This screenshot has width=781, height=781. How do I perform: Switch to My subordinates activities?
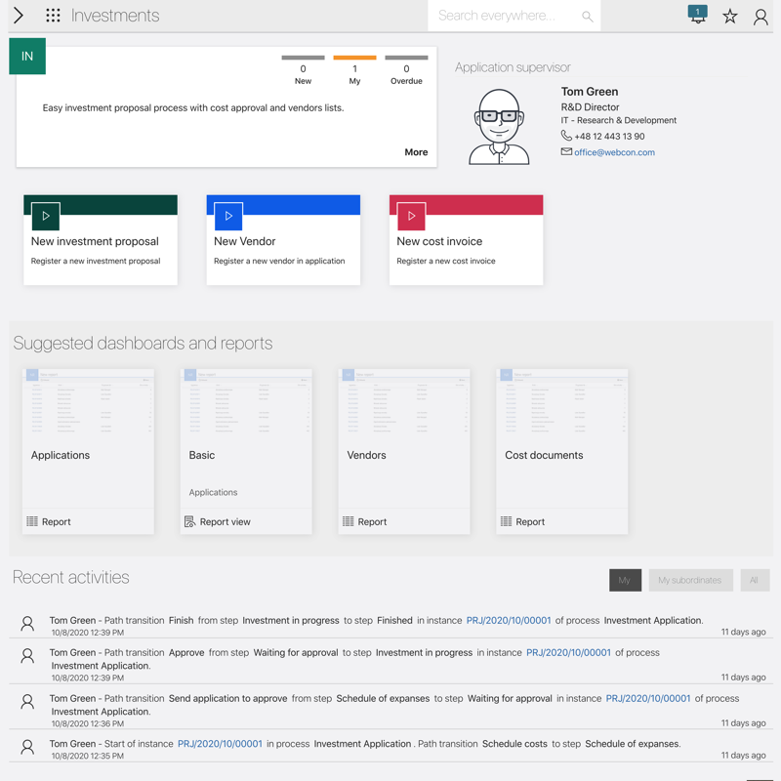(689, 580)
